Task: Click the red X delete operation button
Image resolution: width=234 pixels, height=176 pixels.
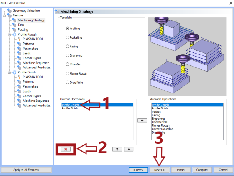Action: click(x=66, y=149)
